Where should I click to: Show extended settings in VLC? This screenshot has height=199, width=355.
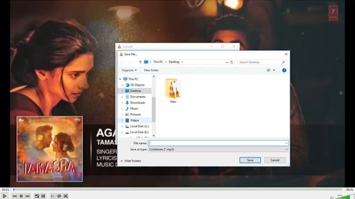43,196
